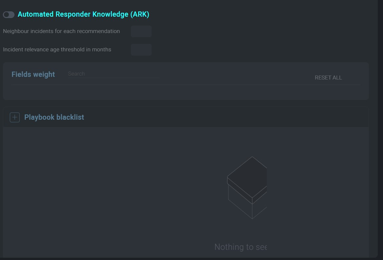The width and height of the screenshot is (383, 260).
Task: Click the Incident relevance age threshold label
Action: point(57,50)
